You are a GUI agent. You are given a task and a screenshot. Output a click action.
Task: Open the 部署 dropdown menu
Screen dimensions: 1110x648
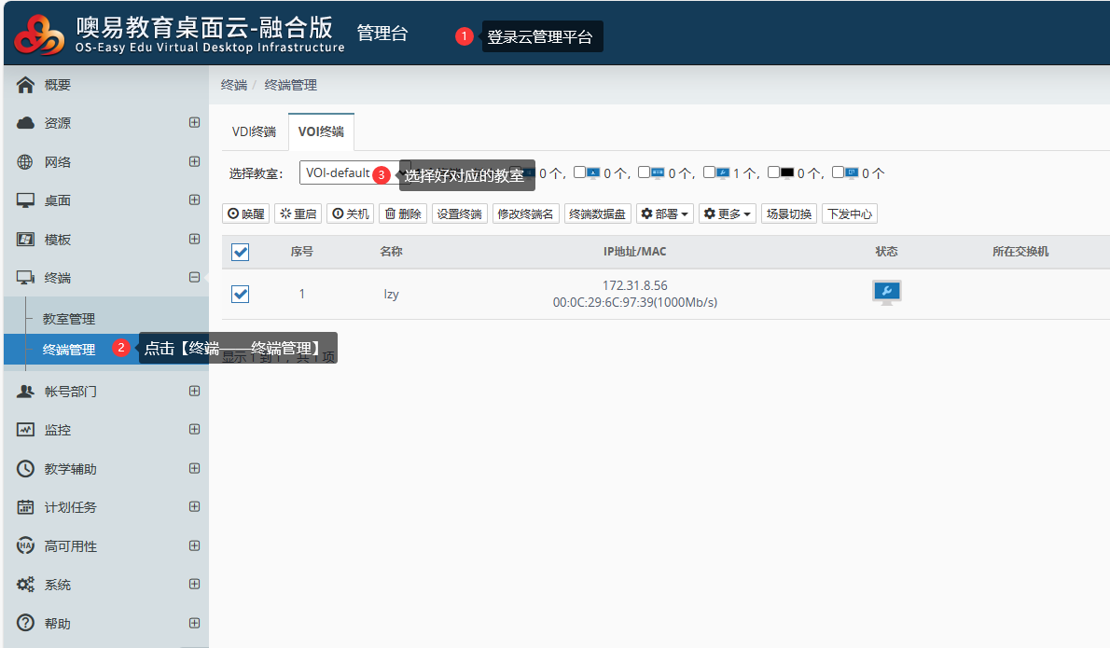tap(665, 214)
